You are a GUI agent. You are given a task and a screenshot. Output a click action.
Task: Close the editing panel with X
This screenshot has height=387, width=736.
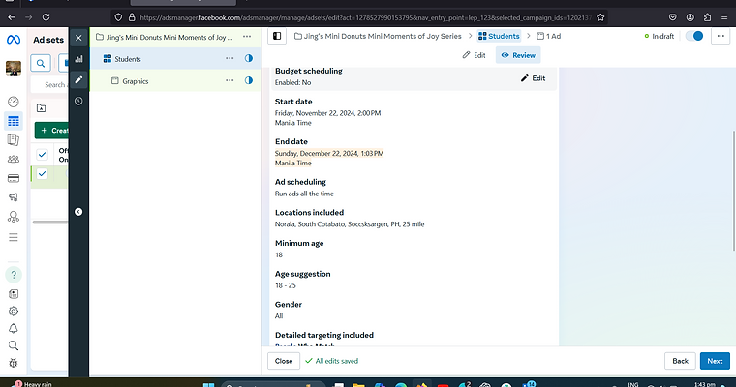(x=78, y=38)
